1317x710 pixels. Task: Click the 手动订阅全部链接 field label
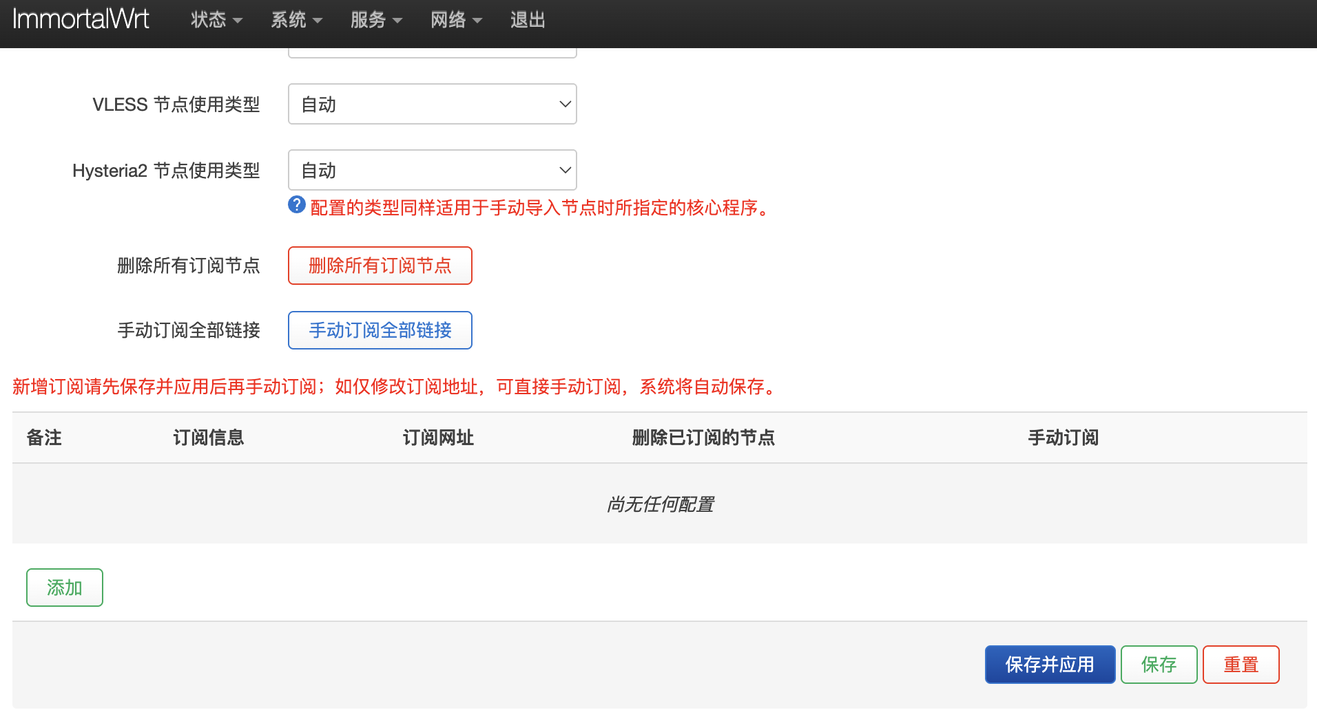coord(189,330)
